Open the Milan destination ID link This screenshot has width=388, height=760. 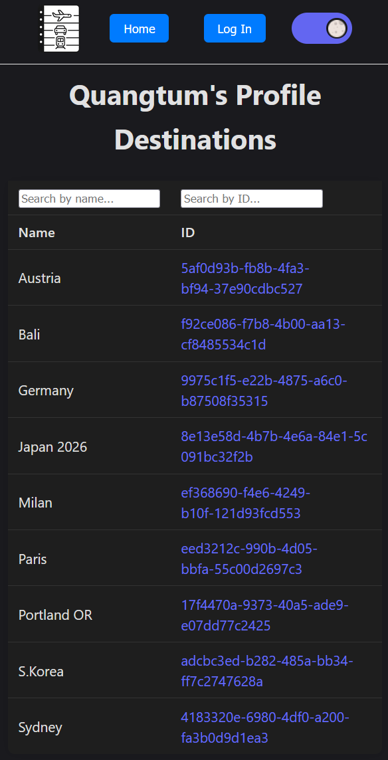pos(246,503)
